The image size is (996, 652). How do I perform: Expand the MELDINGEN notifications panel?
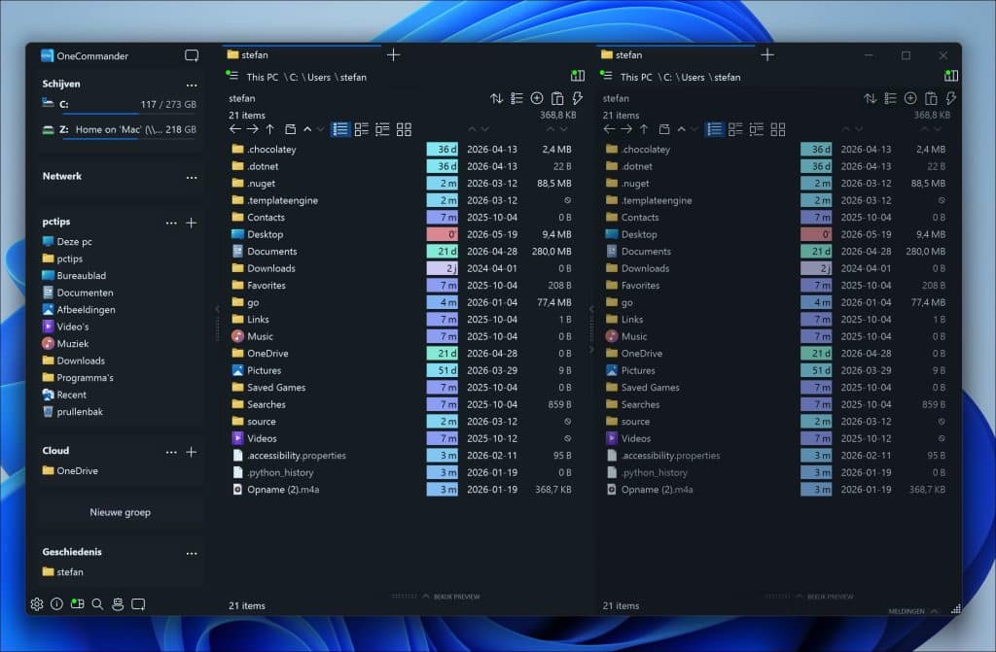tap(912, 611)
